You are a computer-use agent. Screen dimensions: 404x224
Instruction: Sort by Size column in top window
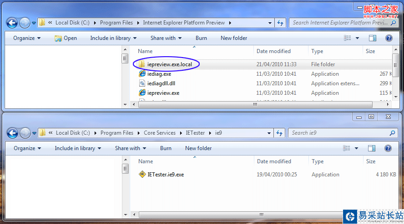(370, 51)
